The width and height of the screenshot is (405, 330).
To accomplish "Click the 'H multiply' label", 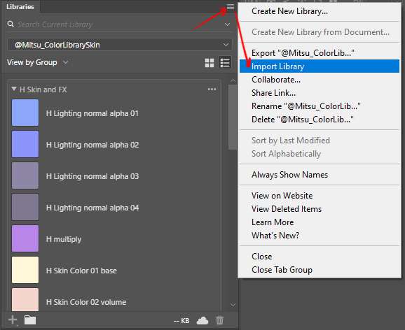I will 64,239.
